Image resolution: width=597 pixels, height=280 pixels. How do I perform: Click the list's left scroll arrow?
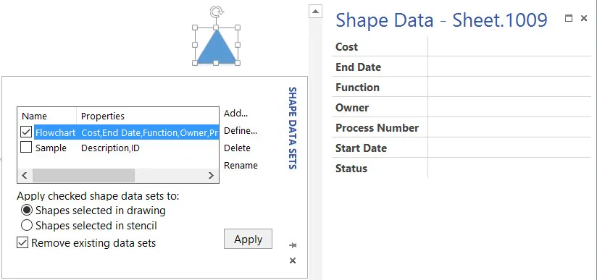[25, 175]
